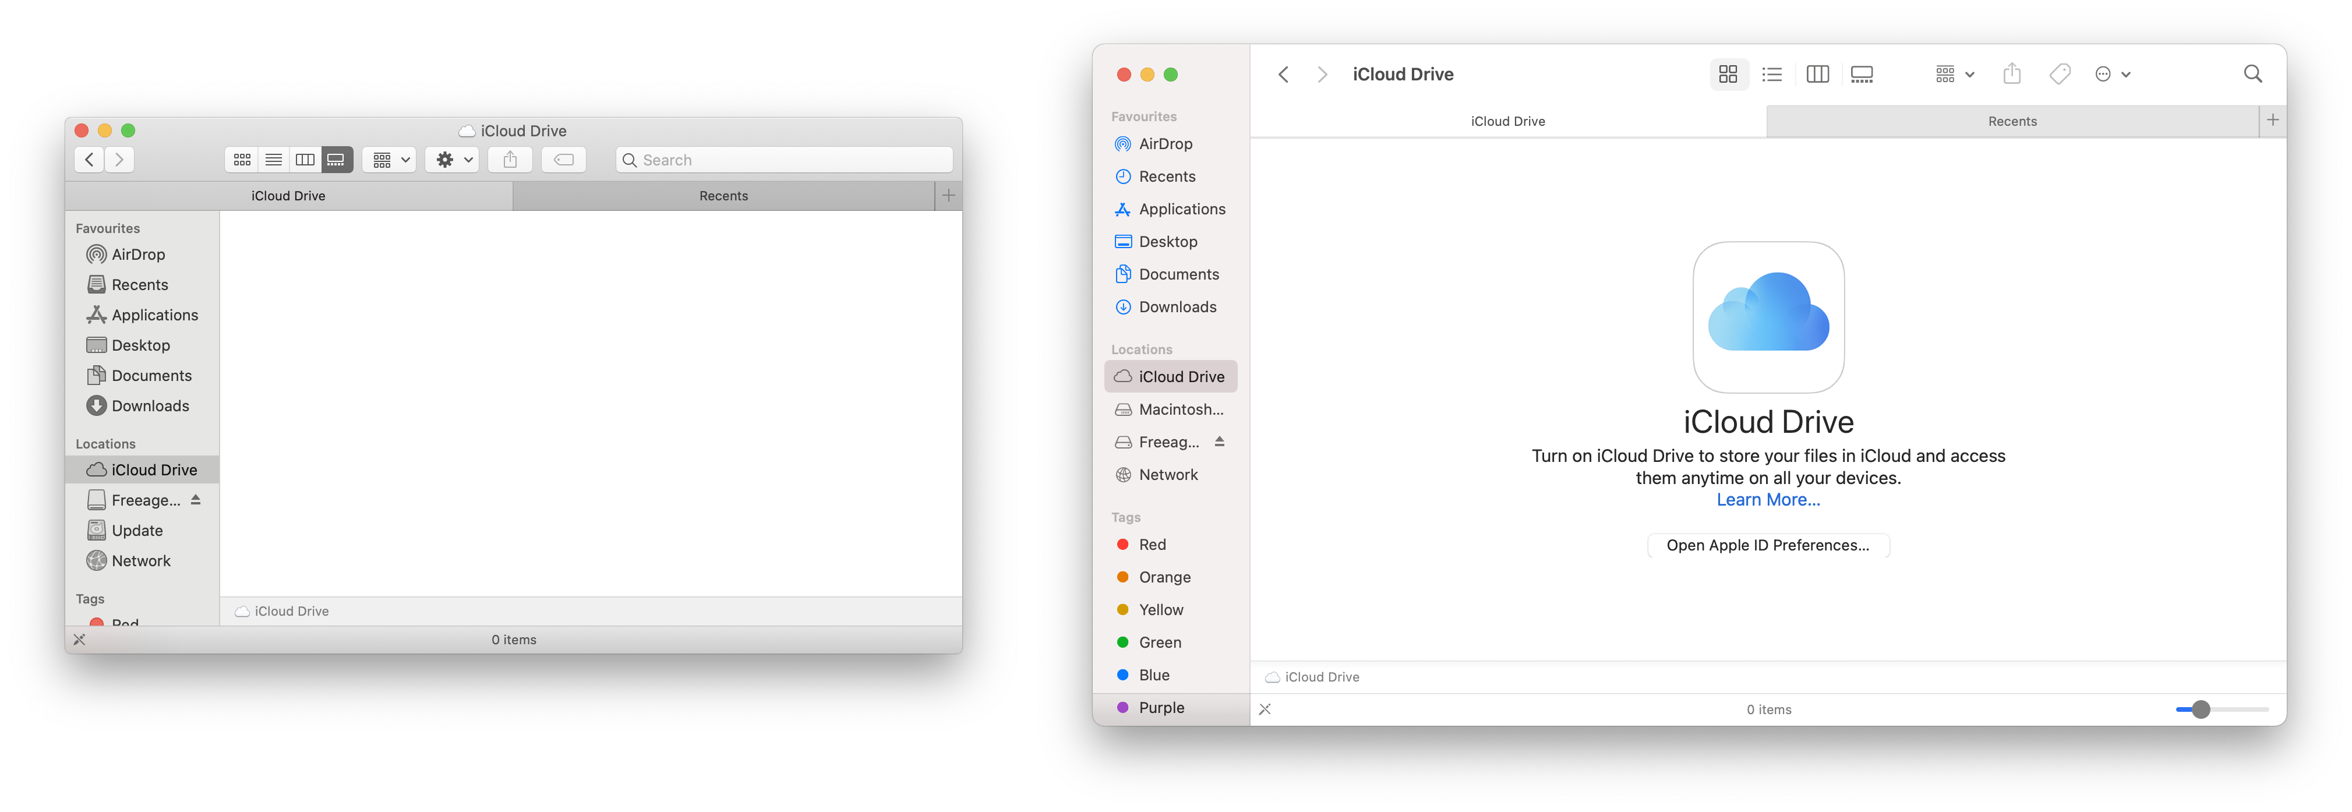Open Applications in right window sidebar
Image resolution: width=2352 pixels, height=812 pixels.
1171,209
